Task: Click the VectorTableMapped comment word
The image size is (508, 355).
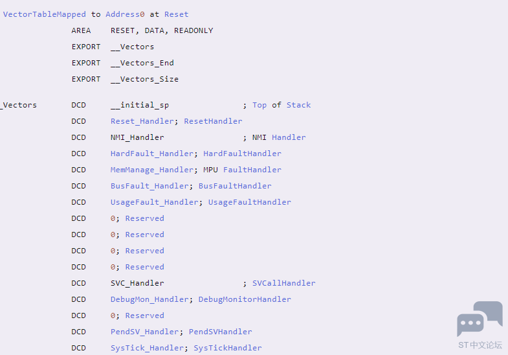Action: point(45,14)
